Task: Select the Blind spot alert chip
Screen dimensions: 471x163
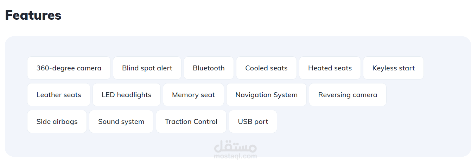Action: point(147,68)
